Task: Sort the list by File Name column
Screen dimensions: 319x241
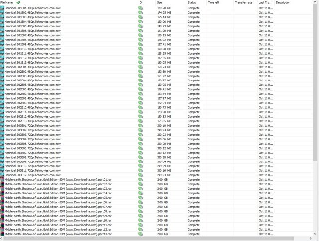Action: tap(6, 3)
